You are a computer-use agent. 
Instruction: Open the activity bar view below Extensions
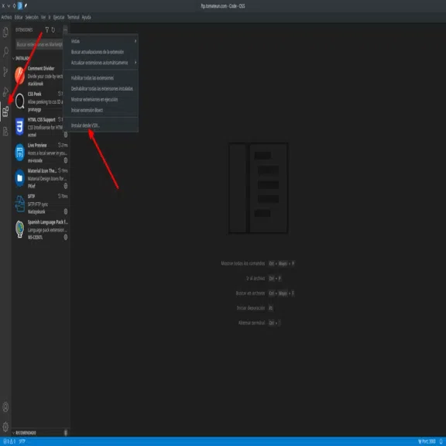click(x=5, y=132)
